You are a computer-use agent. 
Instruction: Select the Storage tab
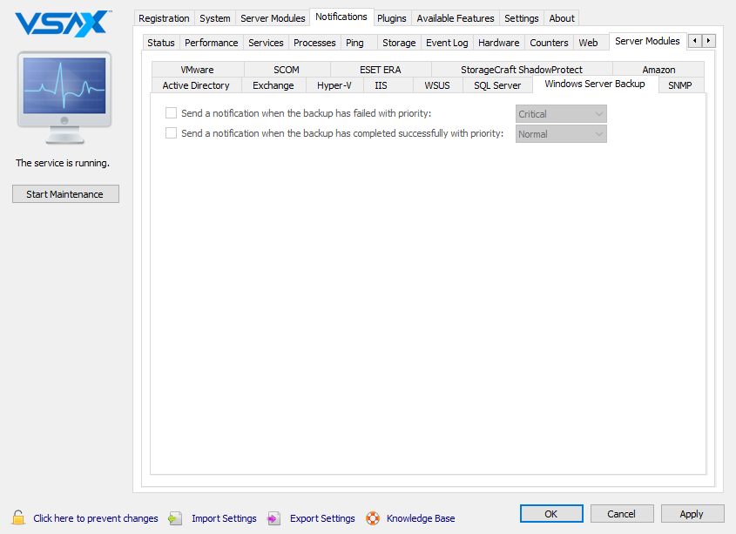[x=399, y=43]
